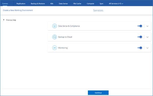Toggle off Data Sense & Compliance switch
153x96 pixels.
(x=140, y=26)
